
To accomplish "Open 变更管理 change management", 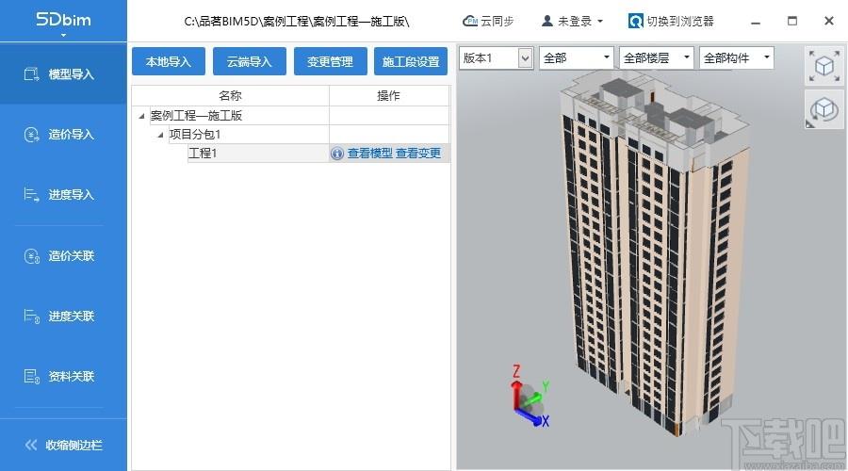I will tap(331, 61).
